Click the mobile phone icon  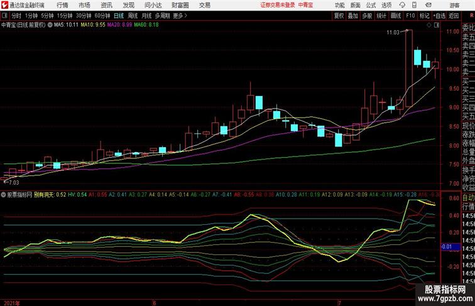tap(414, 5)
